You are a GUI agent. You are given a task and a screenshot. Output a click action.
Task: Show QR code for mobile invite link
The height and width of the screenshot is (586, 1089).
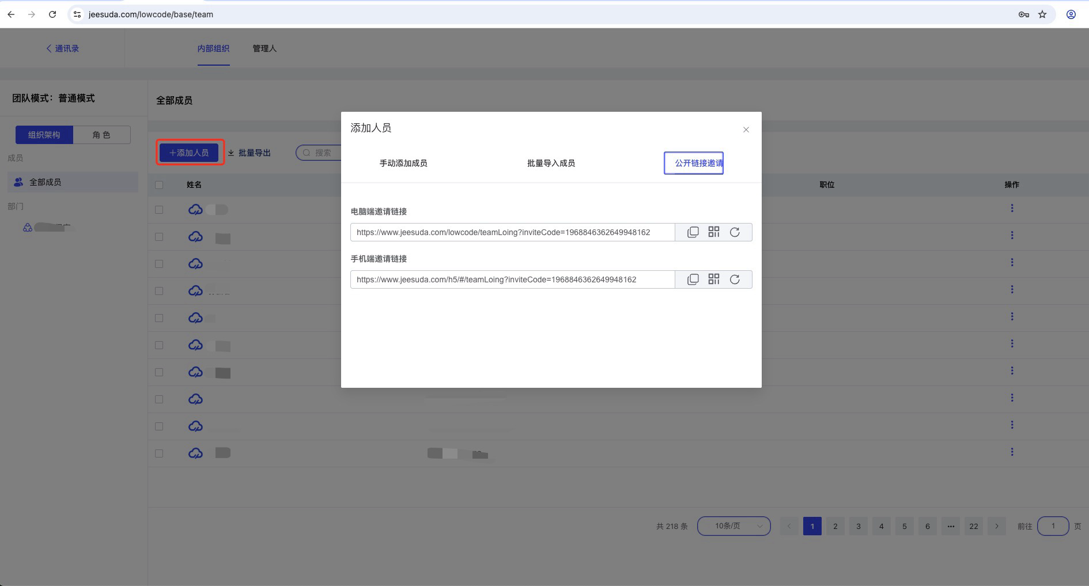coord(714,279)
